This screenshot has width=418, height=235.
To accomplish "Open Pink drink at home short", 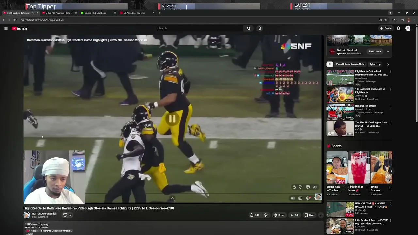I will coord(359,167).
